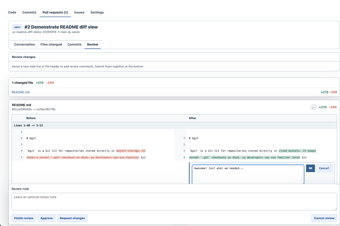Confirm the inline comment with OK
The height and width of the screenshot is (226, 340).
[311, 168]
